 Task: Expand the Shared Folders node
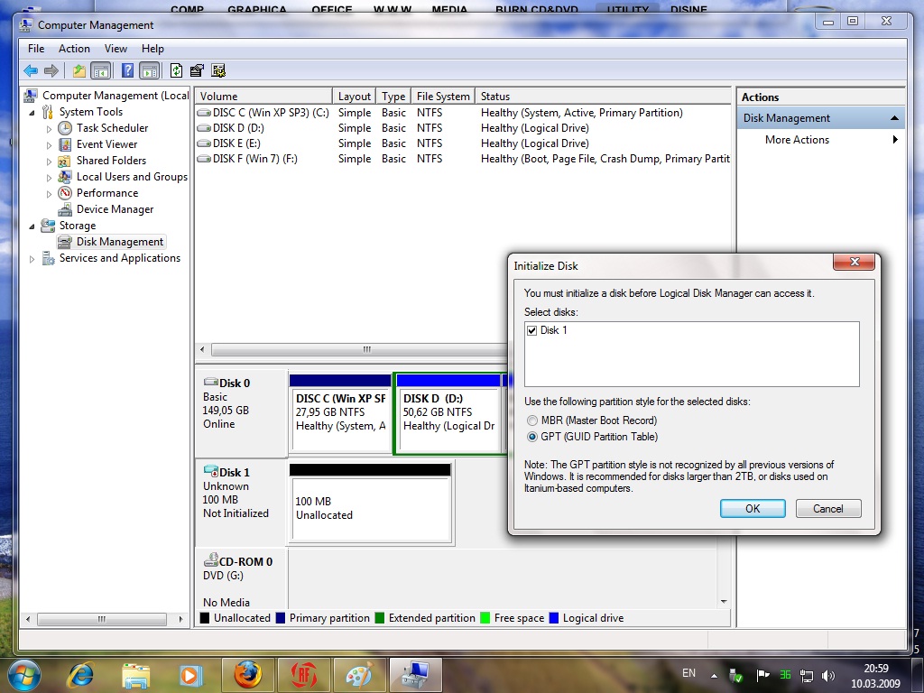49,161
